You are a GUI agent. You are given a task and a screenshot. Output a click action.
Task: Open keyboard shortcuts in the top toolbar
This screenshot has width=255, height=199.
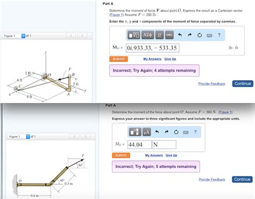(209, 35)
